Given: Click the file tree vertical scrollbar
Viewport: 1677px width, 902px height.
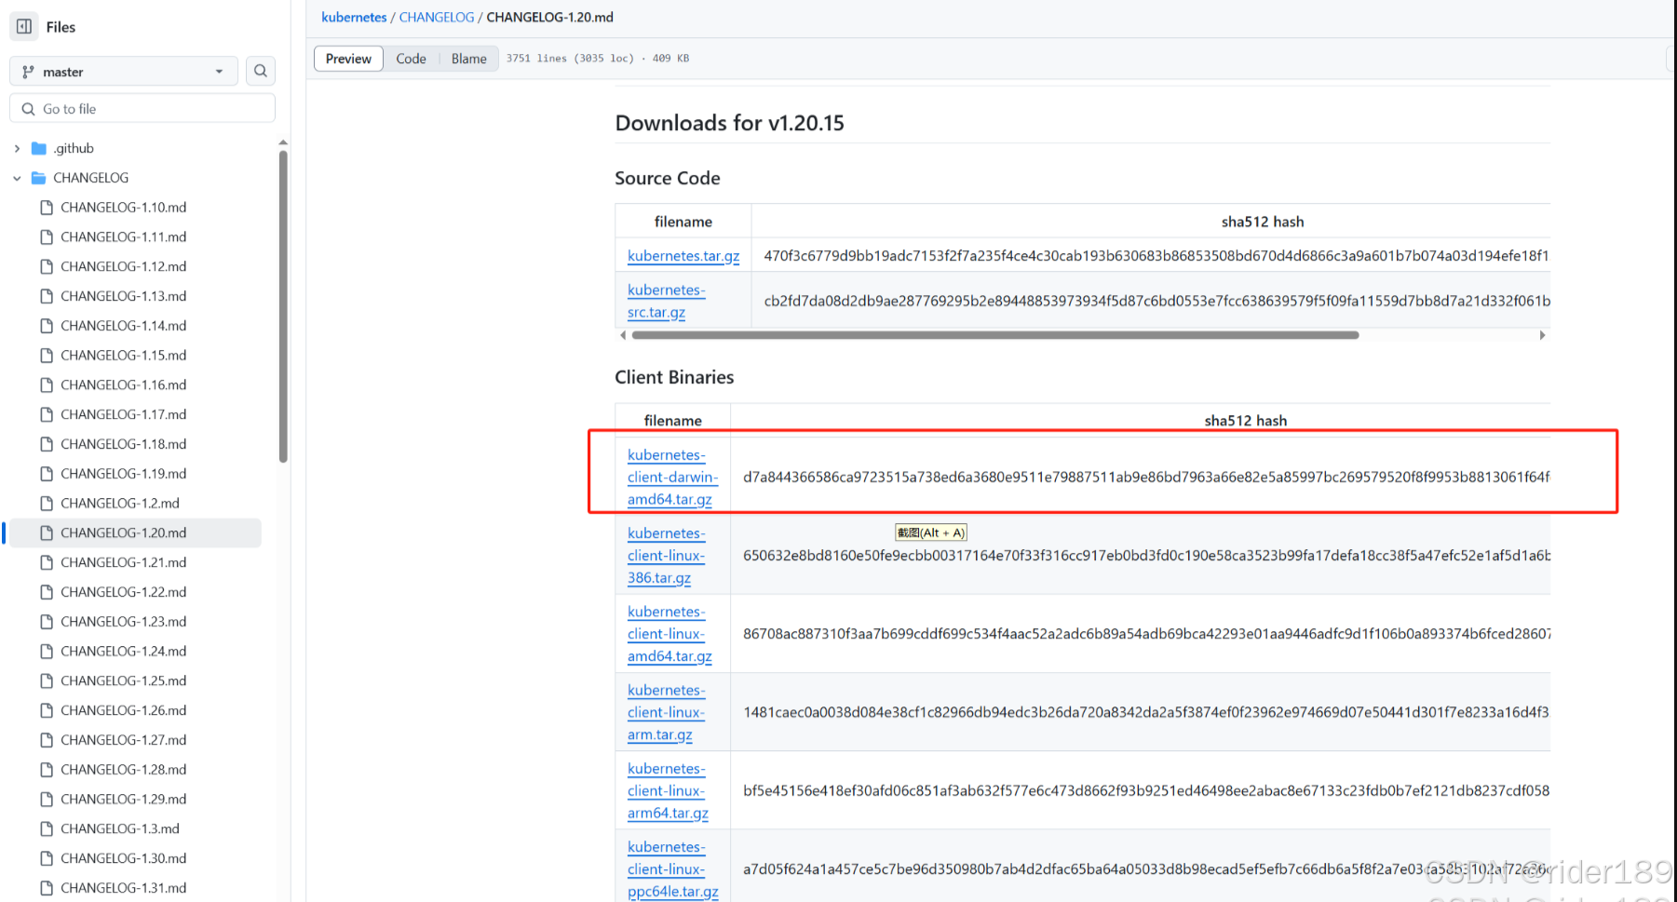Looking at the screenshot, I should click(283, 306).
